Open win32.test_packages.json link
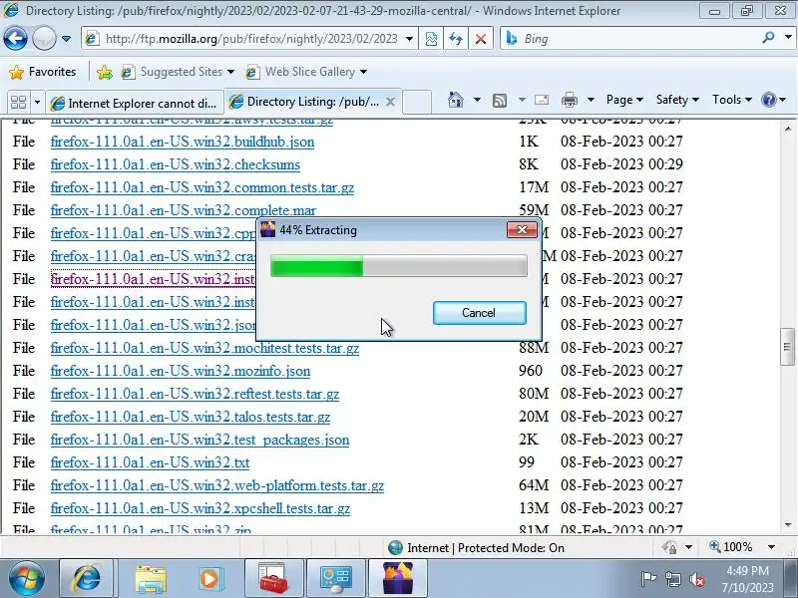 click(x=199, y=440)
